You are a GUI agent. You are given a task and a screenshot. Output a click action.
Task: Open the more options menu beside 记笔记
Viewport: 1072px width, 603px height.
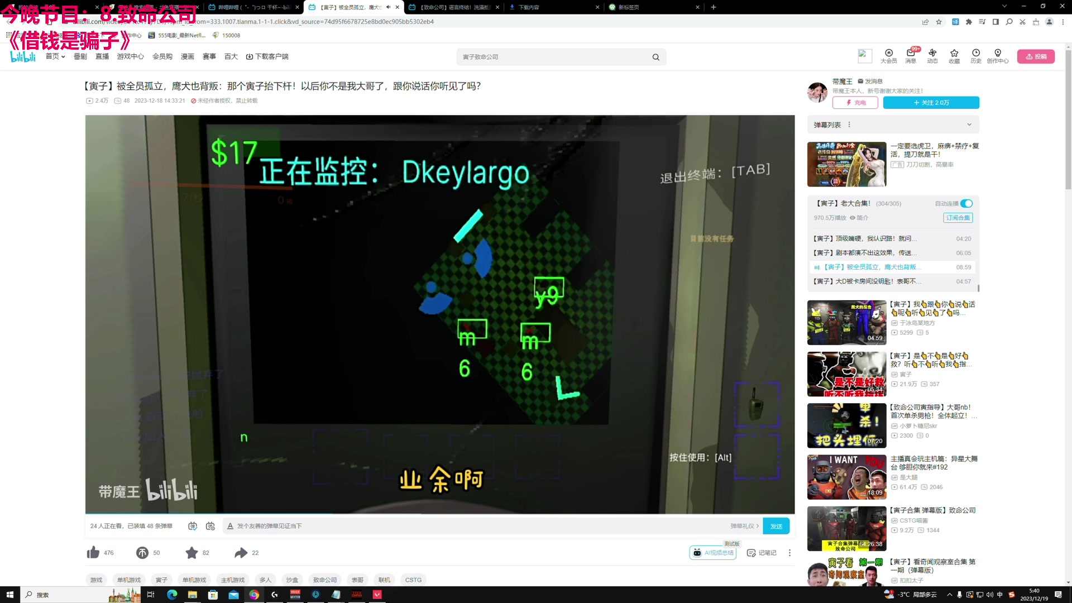tap(789, 553)
